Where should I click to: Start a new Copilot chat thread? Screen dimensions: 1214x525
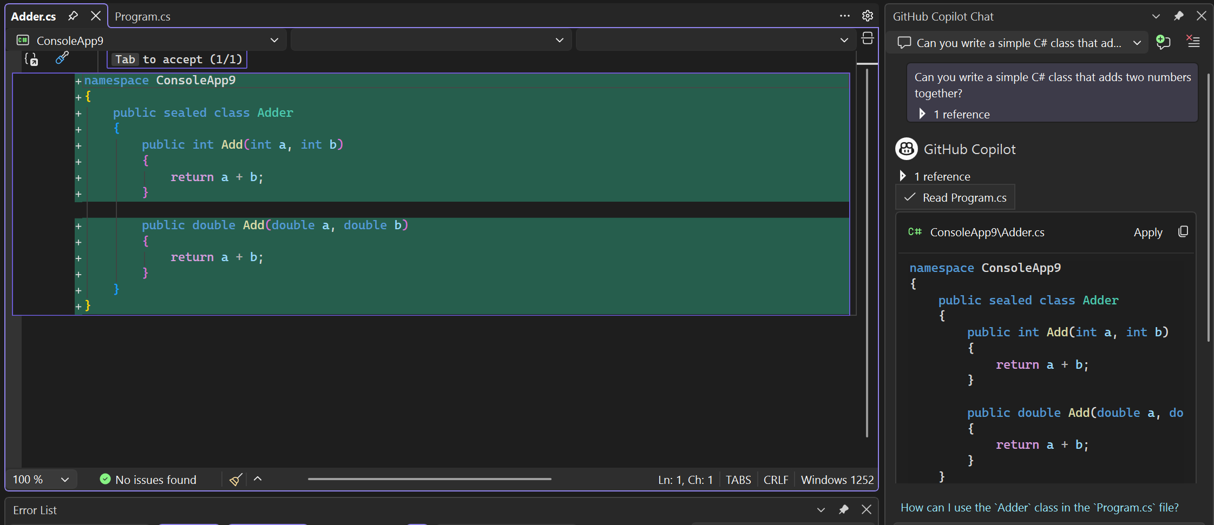pos(1164,42)
